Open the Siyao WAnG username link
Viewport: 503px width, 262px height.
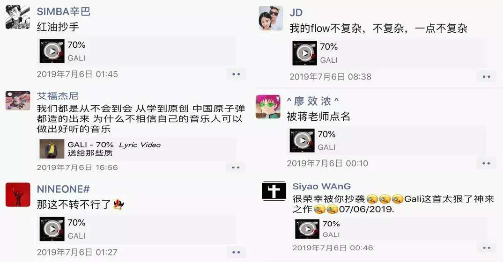pyautogui.click(x=321, y=186)
